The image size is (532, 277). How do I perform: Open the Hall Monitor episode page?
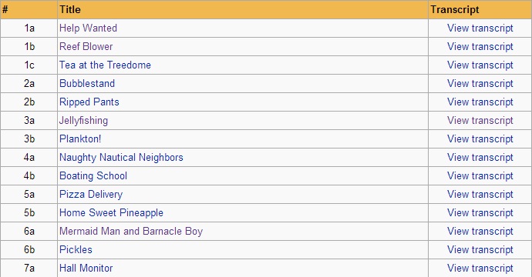click(x=86, y=269)
